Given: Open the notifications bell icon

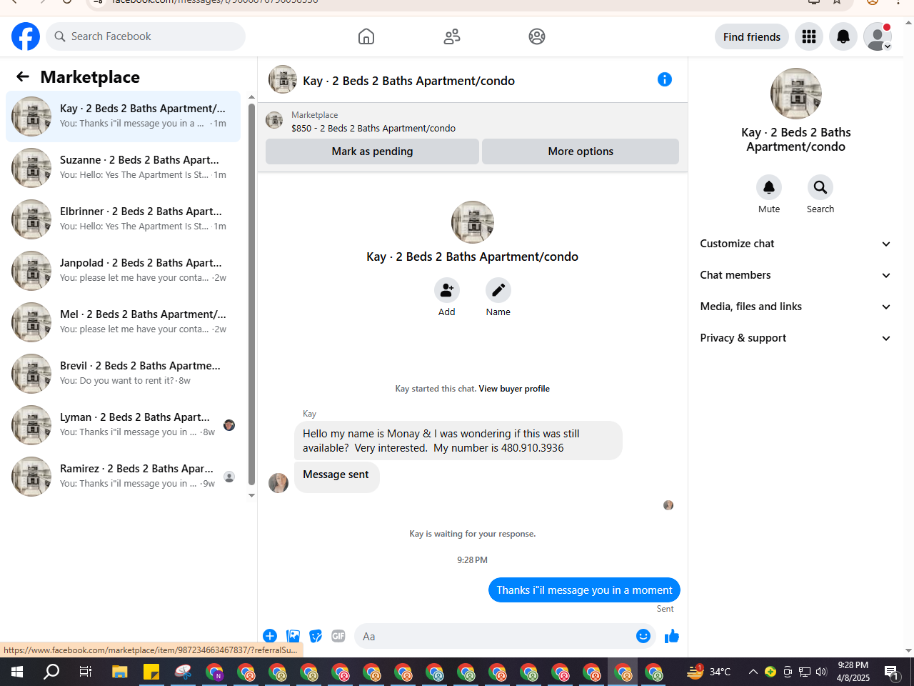Looking at the screenshot, I should coord(843,36).
